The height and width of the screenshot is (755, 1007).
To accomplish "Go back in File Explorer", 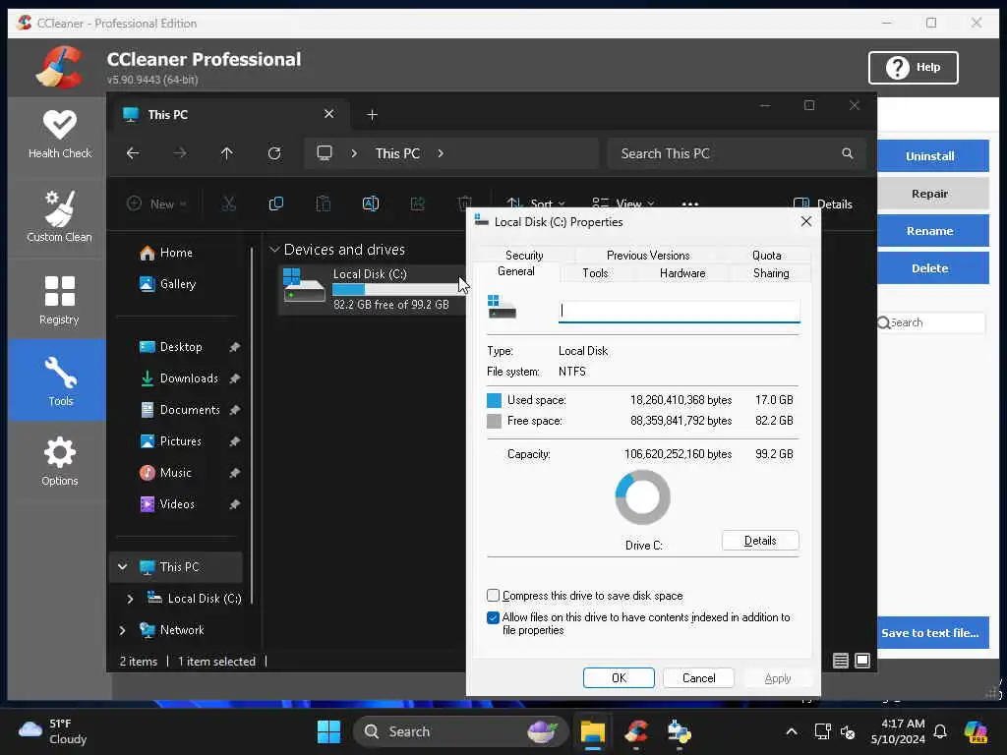I will pos(133,153).
